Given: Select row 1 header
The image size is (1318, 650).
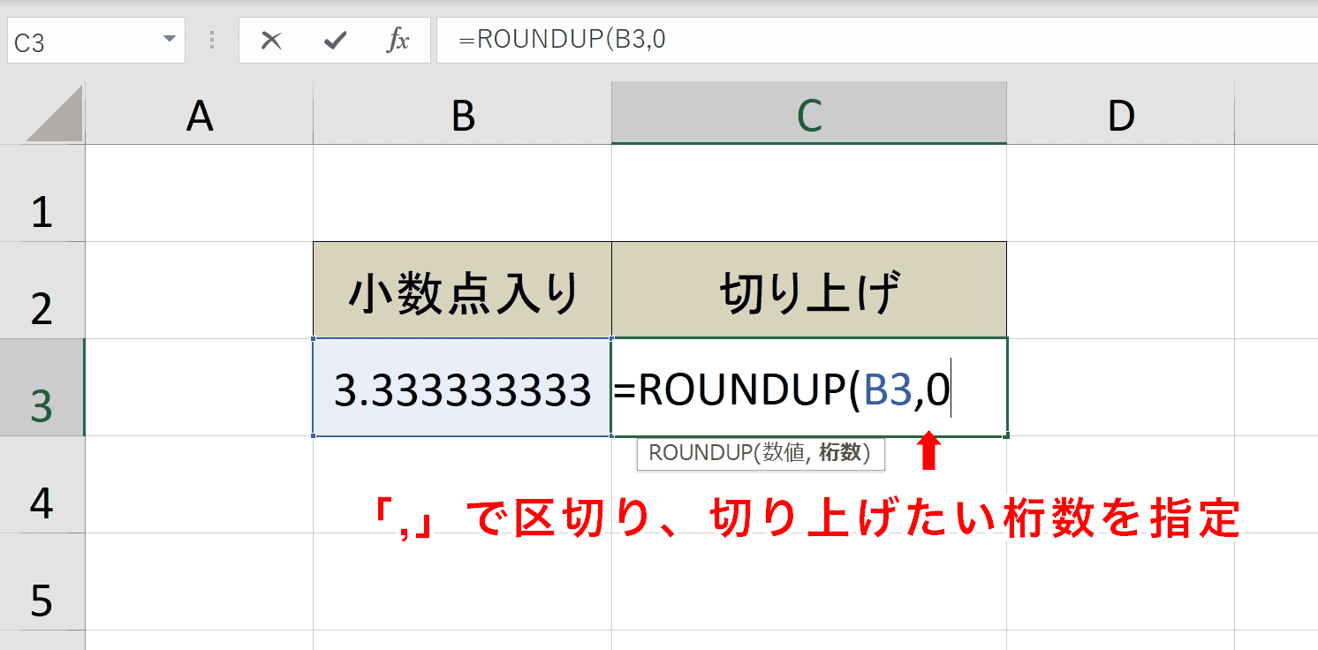Looking at the screenshot, I should [x=42, y=193].
